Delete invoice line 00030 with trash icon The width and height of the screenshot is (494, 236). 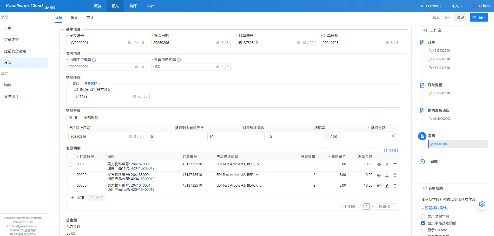395,186
